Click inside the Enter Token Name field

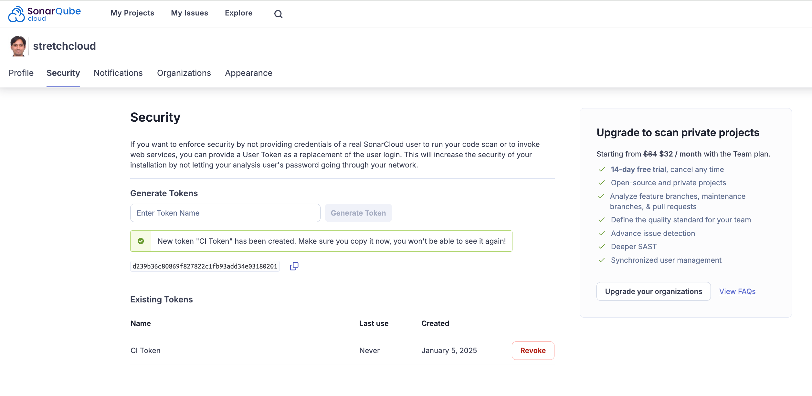[x=225, y=213]
